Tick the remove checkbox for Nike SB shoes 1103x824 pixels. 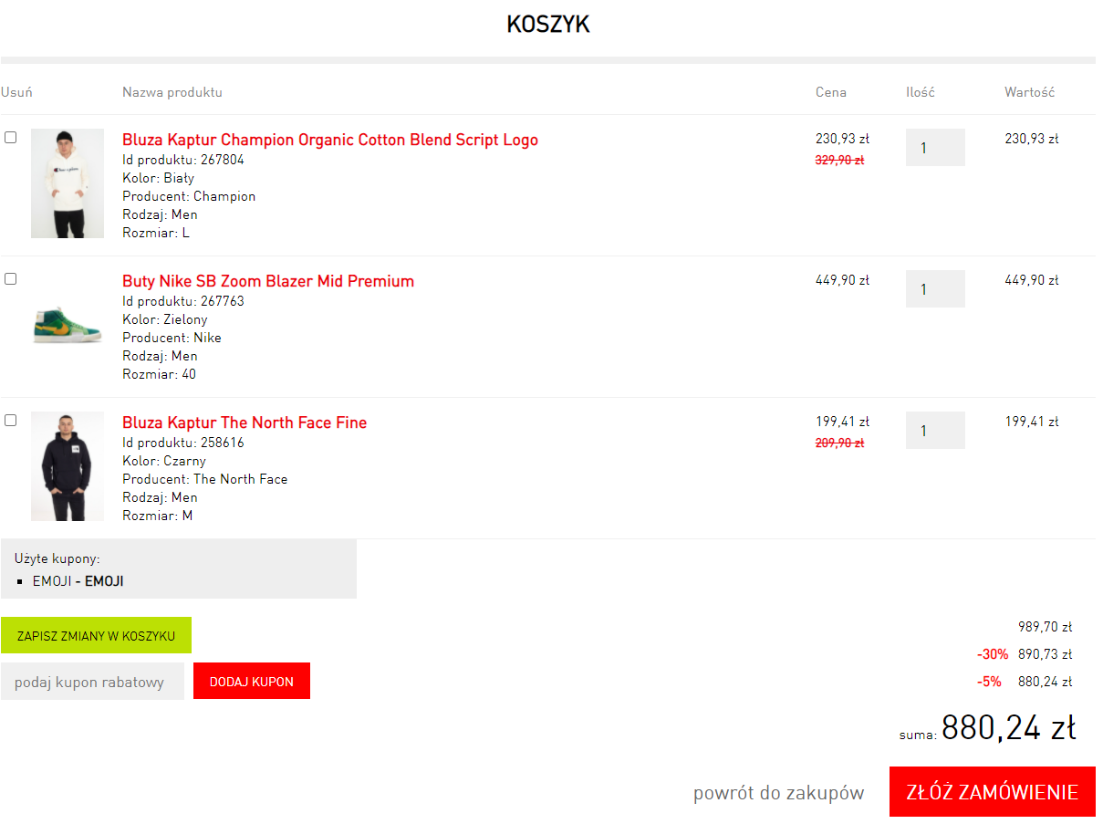[x=10, y=279]
